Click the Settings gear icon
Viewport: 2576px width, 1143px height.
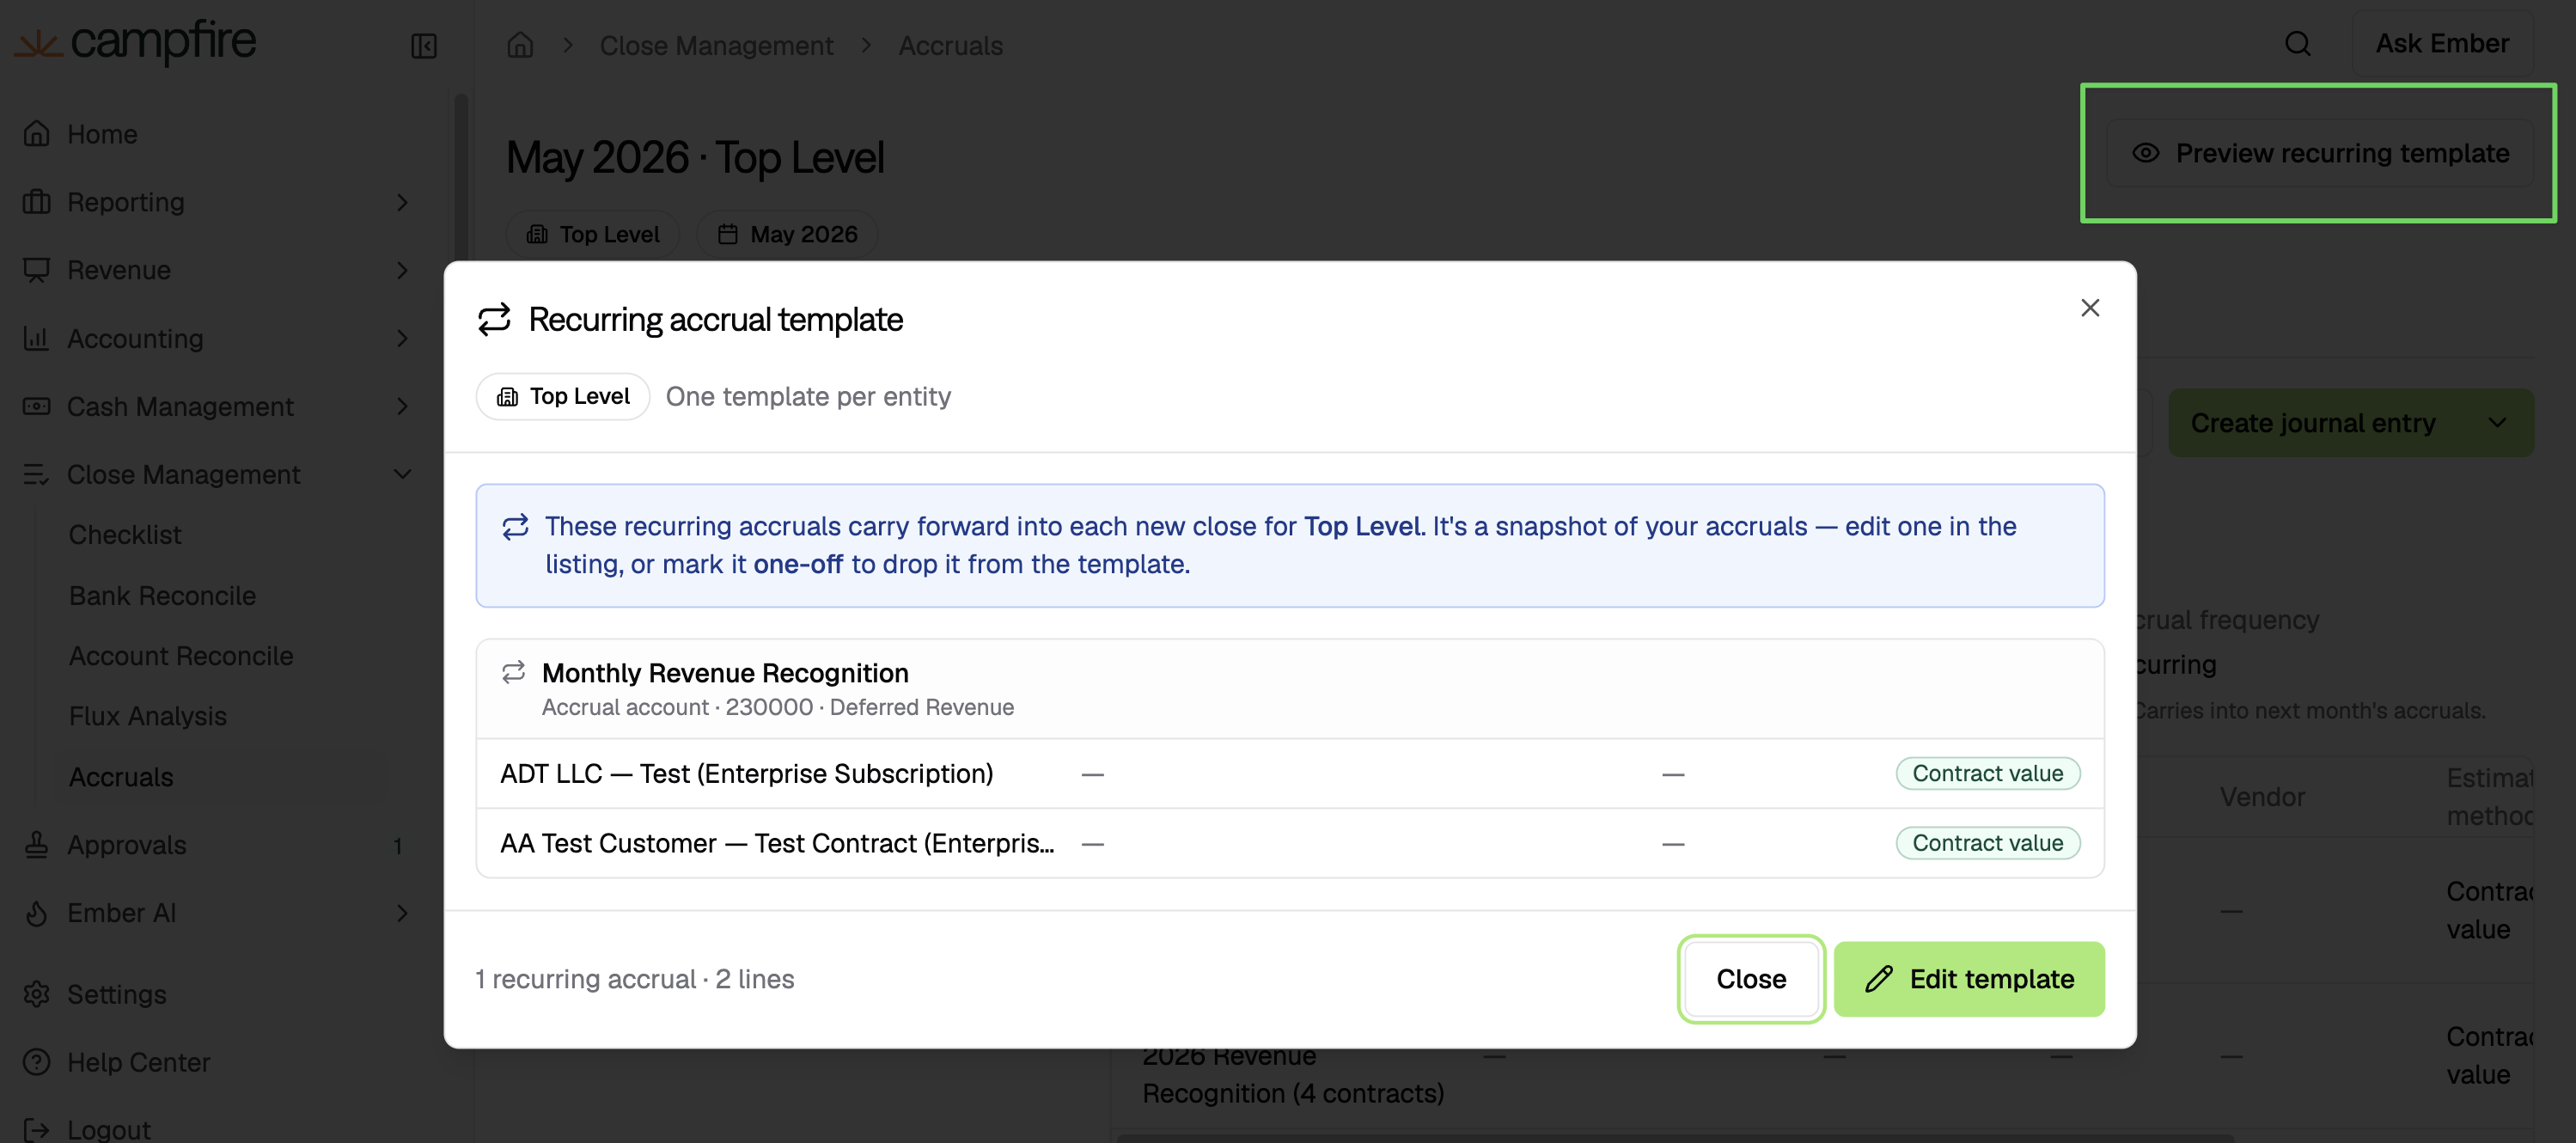37,994
